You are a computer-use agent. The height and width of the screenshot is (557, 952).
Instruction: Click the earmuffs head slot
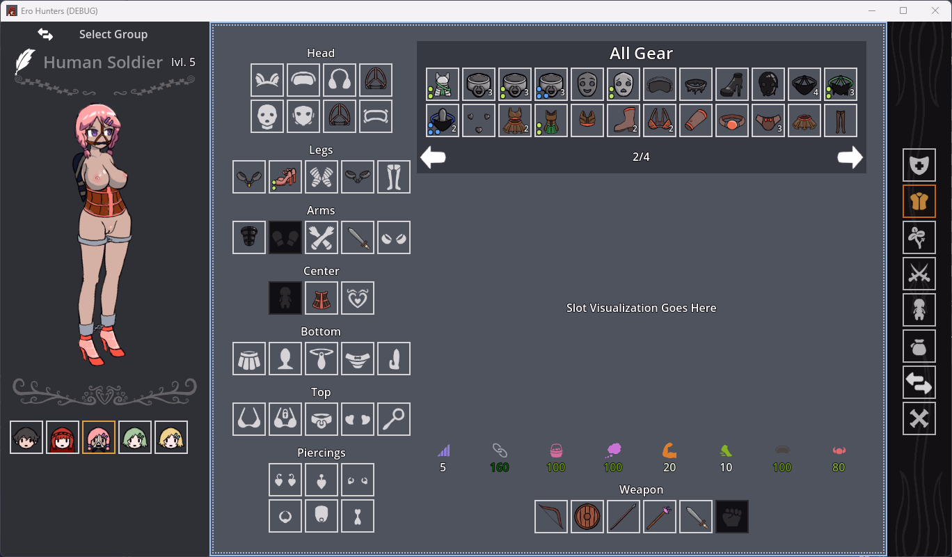pos(340,80)
